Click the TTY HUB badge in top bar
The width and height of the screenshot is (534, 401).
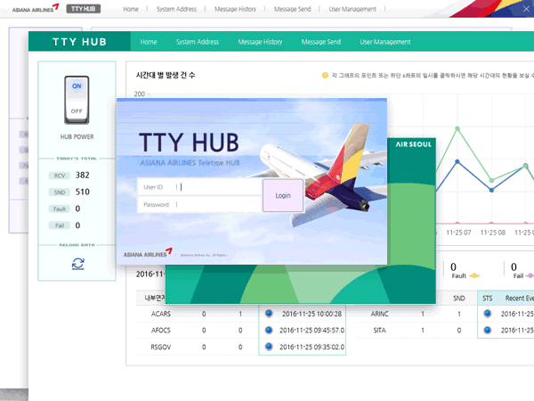[x=84, y=9]
